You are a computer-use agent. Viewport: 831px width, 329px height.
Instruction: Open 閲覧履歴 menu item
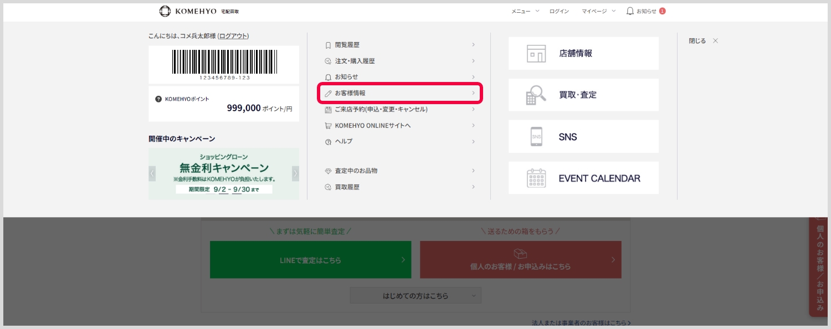[x=400, y=45]
